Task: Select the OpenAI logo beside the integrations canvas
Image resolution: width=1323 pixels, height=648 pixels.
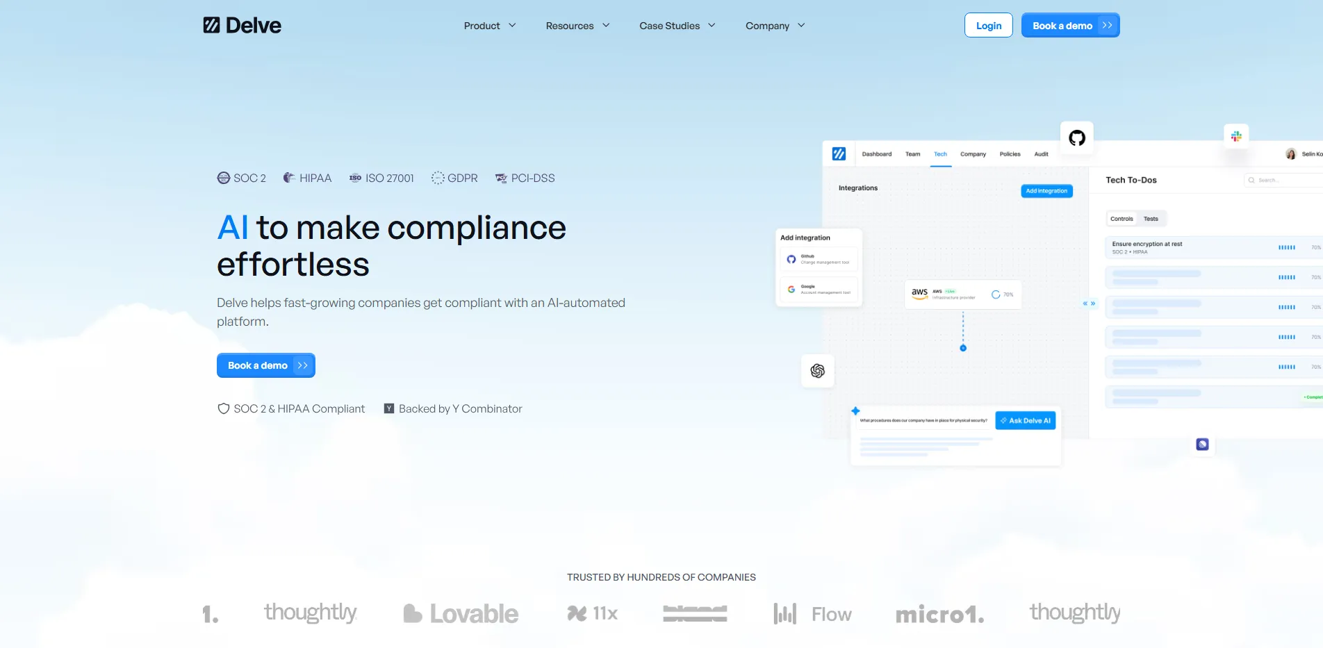Action: point(818,371)
